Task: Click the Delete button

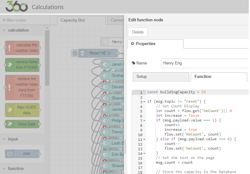Action: click(138, 32)
